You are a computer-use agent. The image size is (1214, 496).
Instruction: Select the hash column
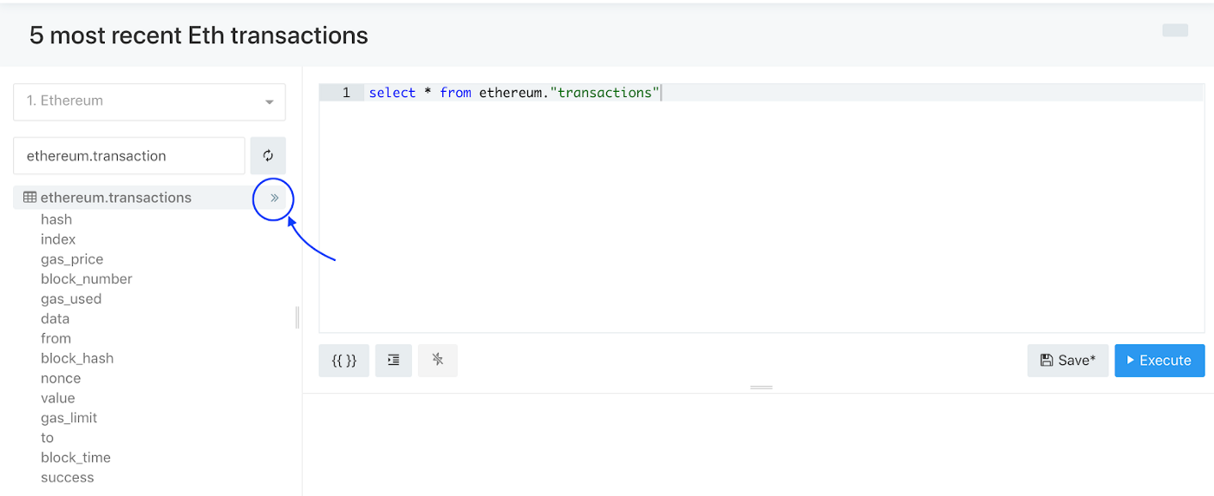pos(56,219)
